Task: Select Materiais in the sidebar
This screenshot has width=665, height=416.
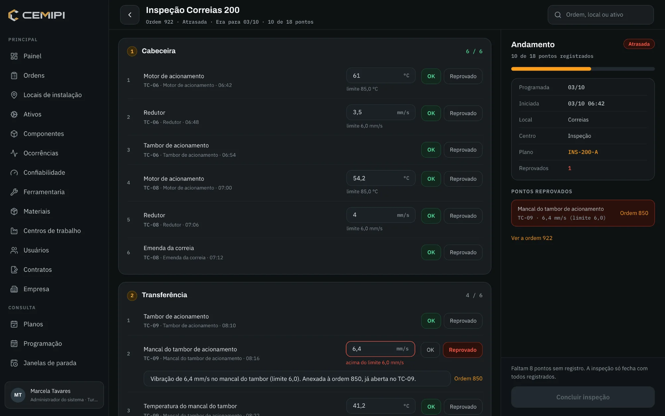Action: (x=54, y=211)
